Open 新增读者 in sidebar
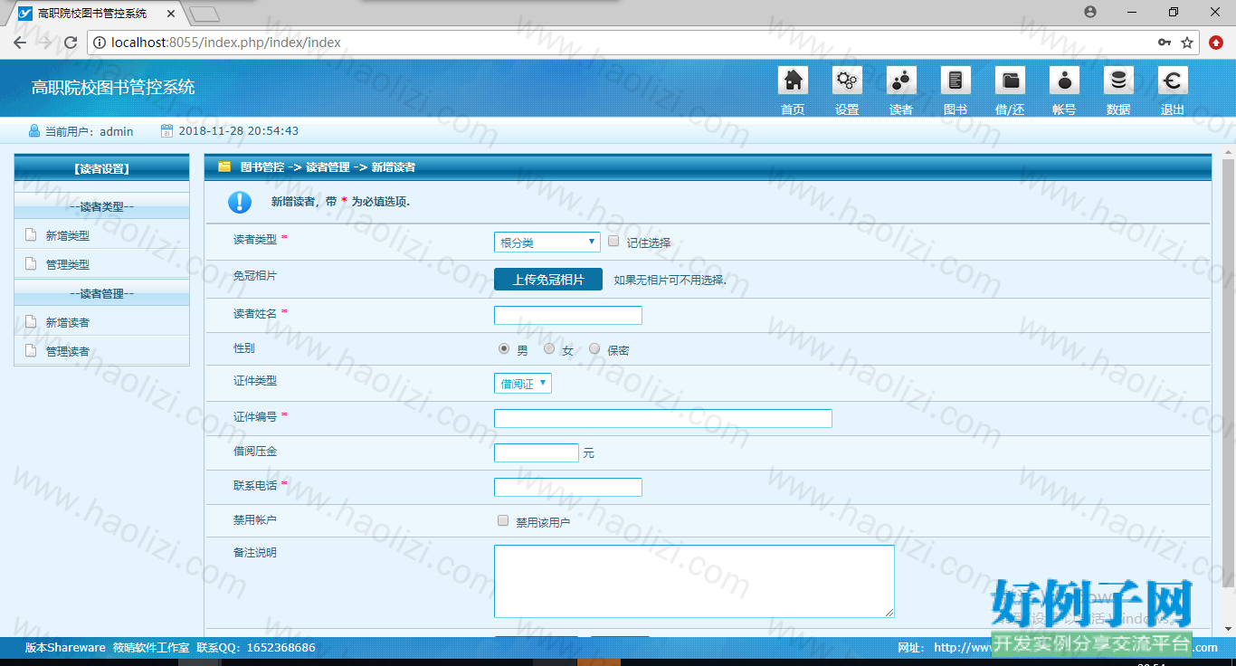The width and height of the screenshot is (1236, 666). pyautogui.click(x=68, y=322)
